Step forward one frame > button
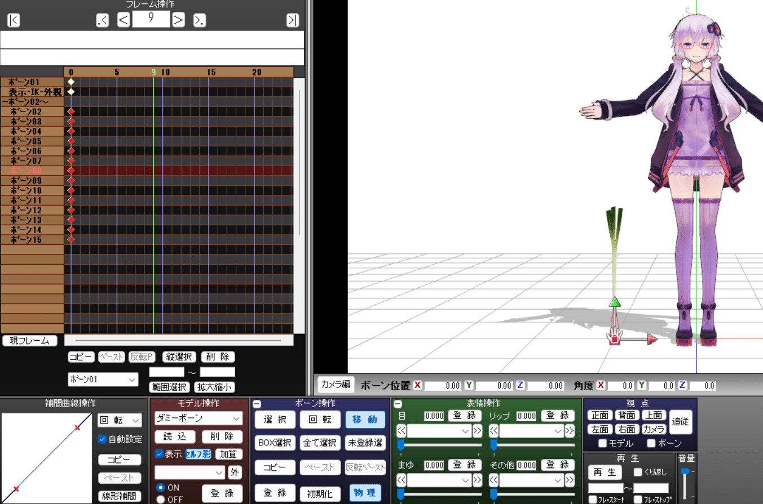 coord(178,20)
